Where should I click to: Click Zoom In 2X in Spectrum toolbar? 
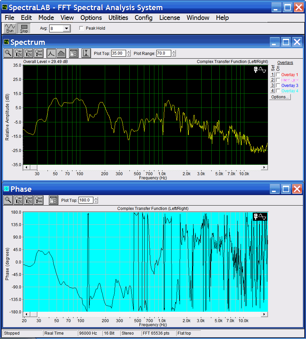pyautogui.click(x=19, y=53)
